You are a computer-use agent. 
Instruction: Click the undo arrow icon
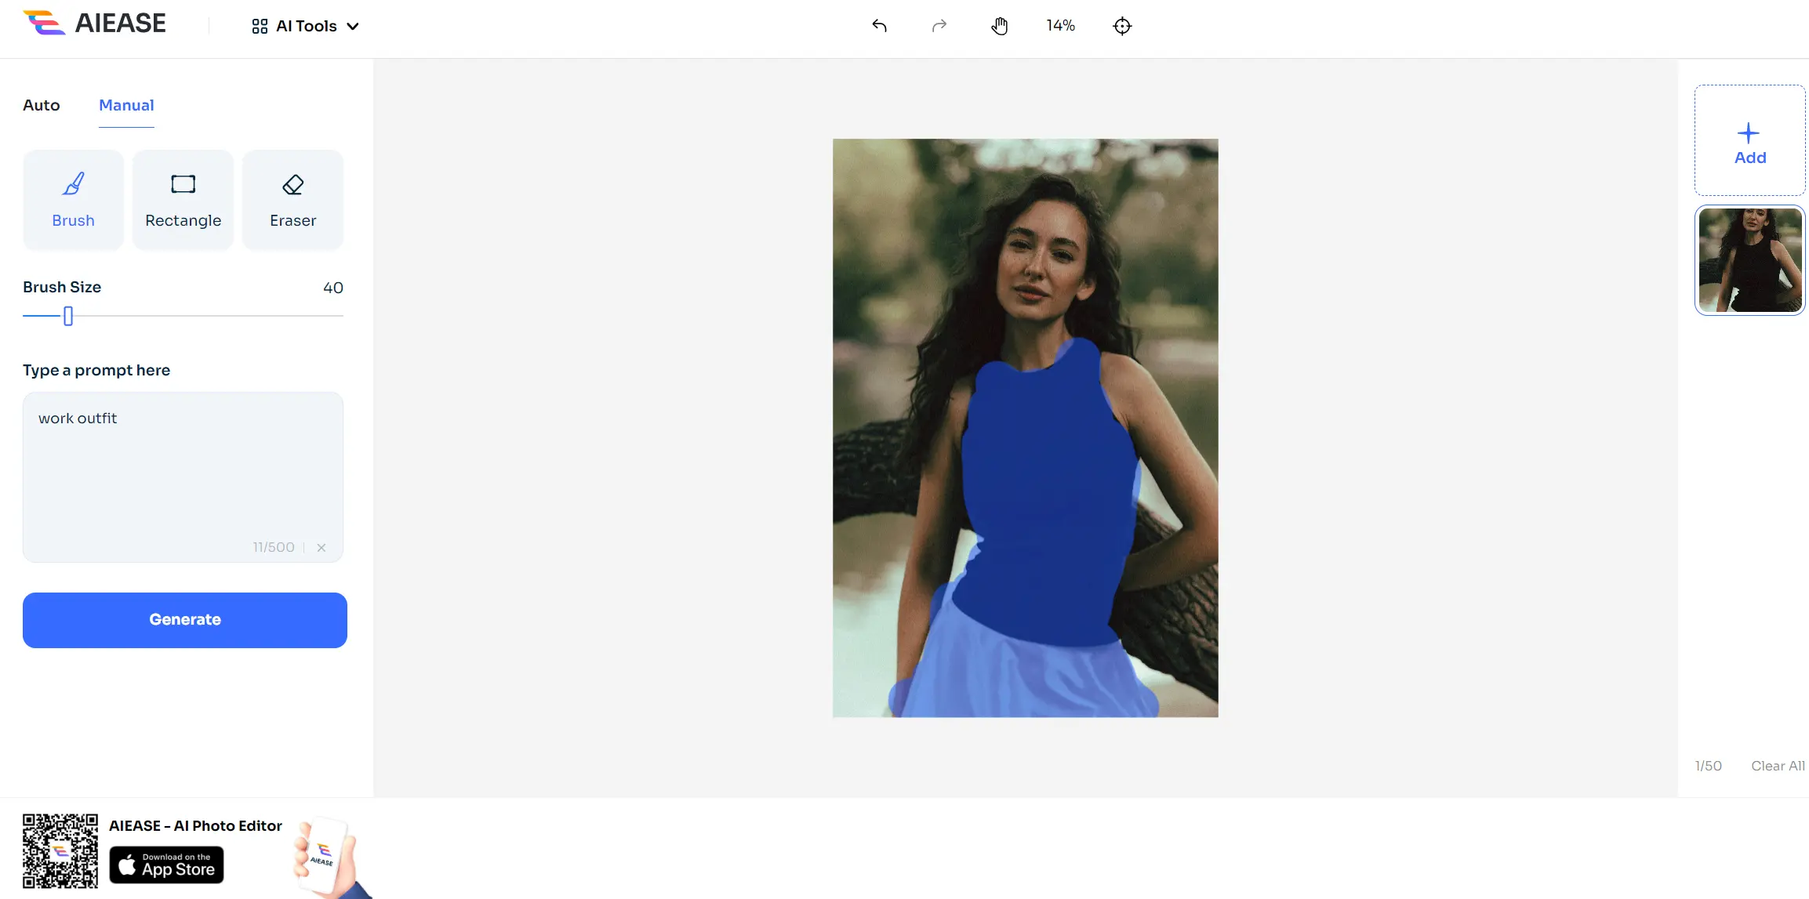click(x=879, y=26)
